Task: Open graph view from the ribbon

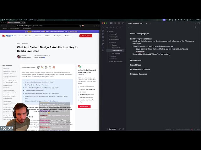Action: [x=103, y=34]
